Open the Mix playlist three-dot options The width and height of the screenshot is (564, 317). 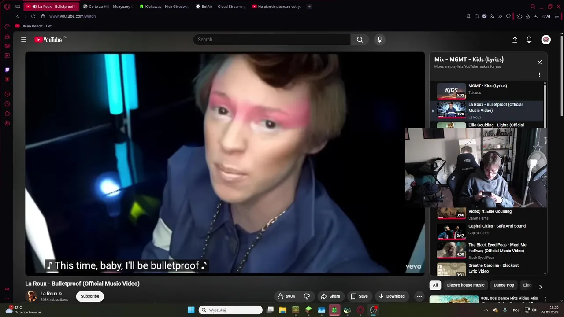click(x=539, y=75)
